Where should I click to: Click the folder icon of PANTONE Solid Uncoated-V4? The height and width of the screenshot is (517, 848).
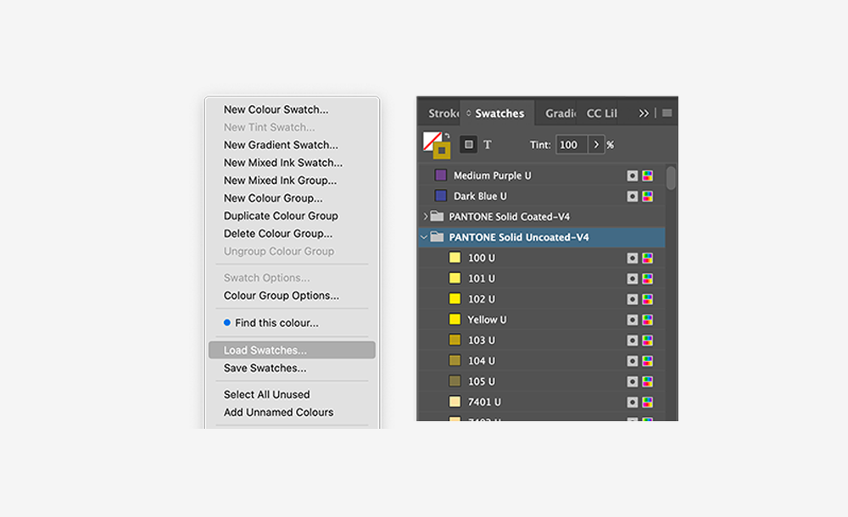(435, 236)
